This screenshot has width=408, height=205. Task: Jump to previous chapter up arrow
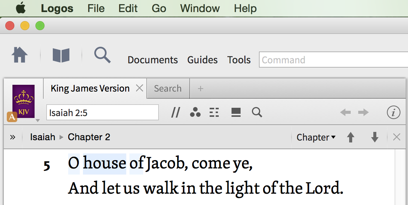coord(351,137)
